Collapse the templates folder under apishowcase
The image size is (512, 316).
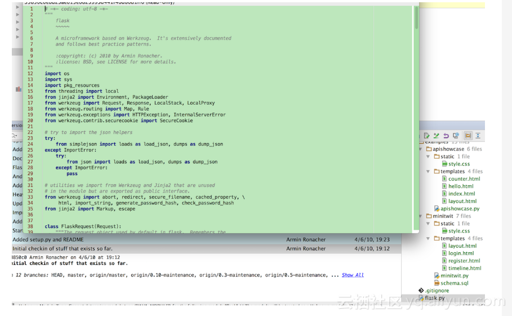click(428, 171)
